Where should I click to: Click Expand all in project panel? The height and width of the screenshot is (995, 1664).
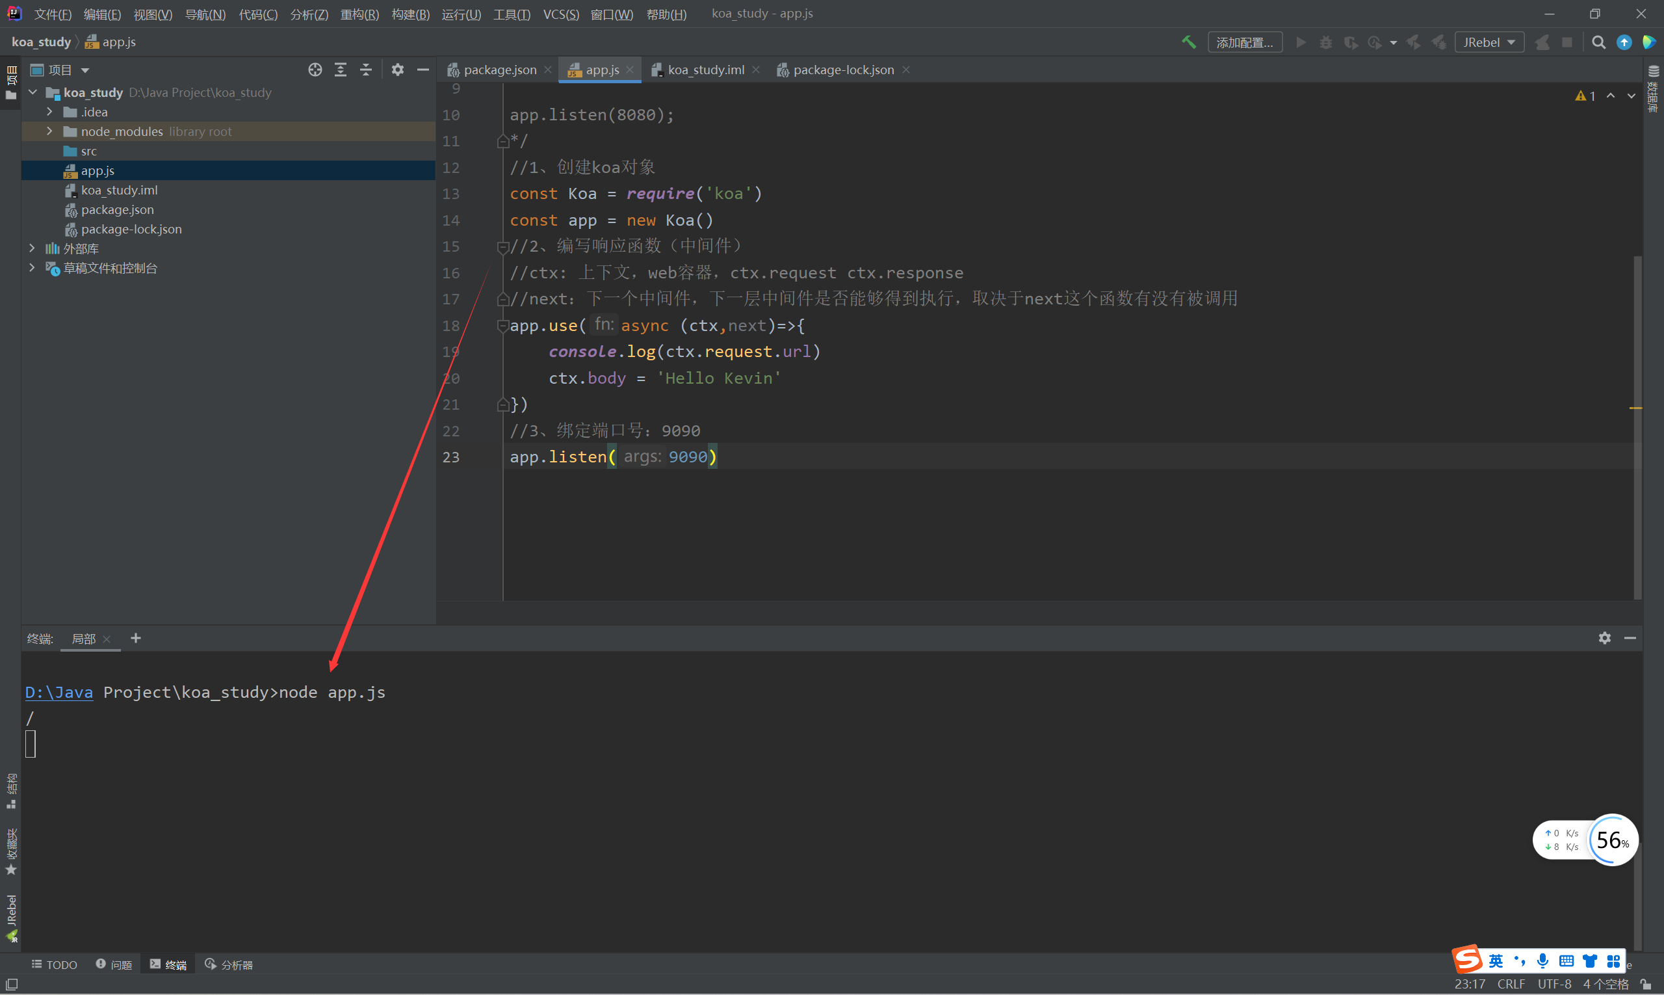(x=341, y=70)
